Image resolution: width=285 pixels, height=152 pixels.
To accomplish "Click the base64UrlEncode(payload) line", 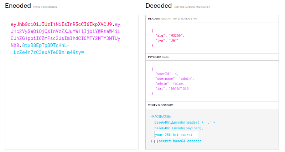I will click(x=175, y=128).
